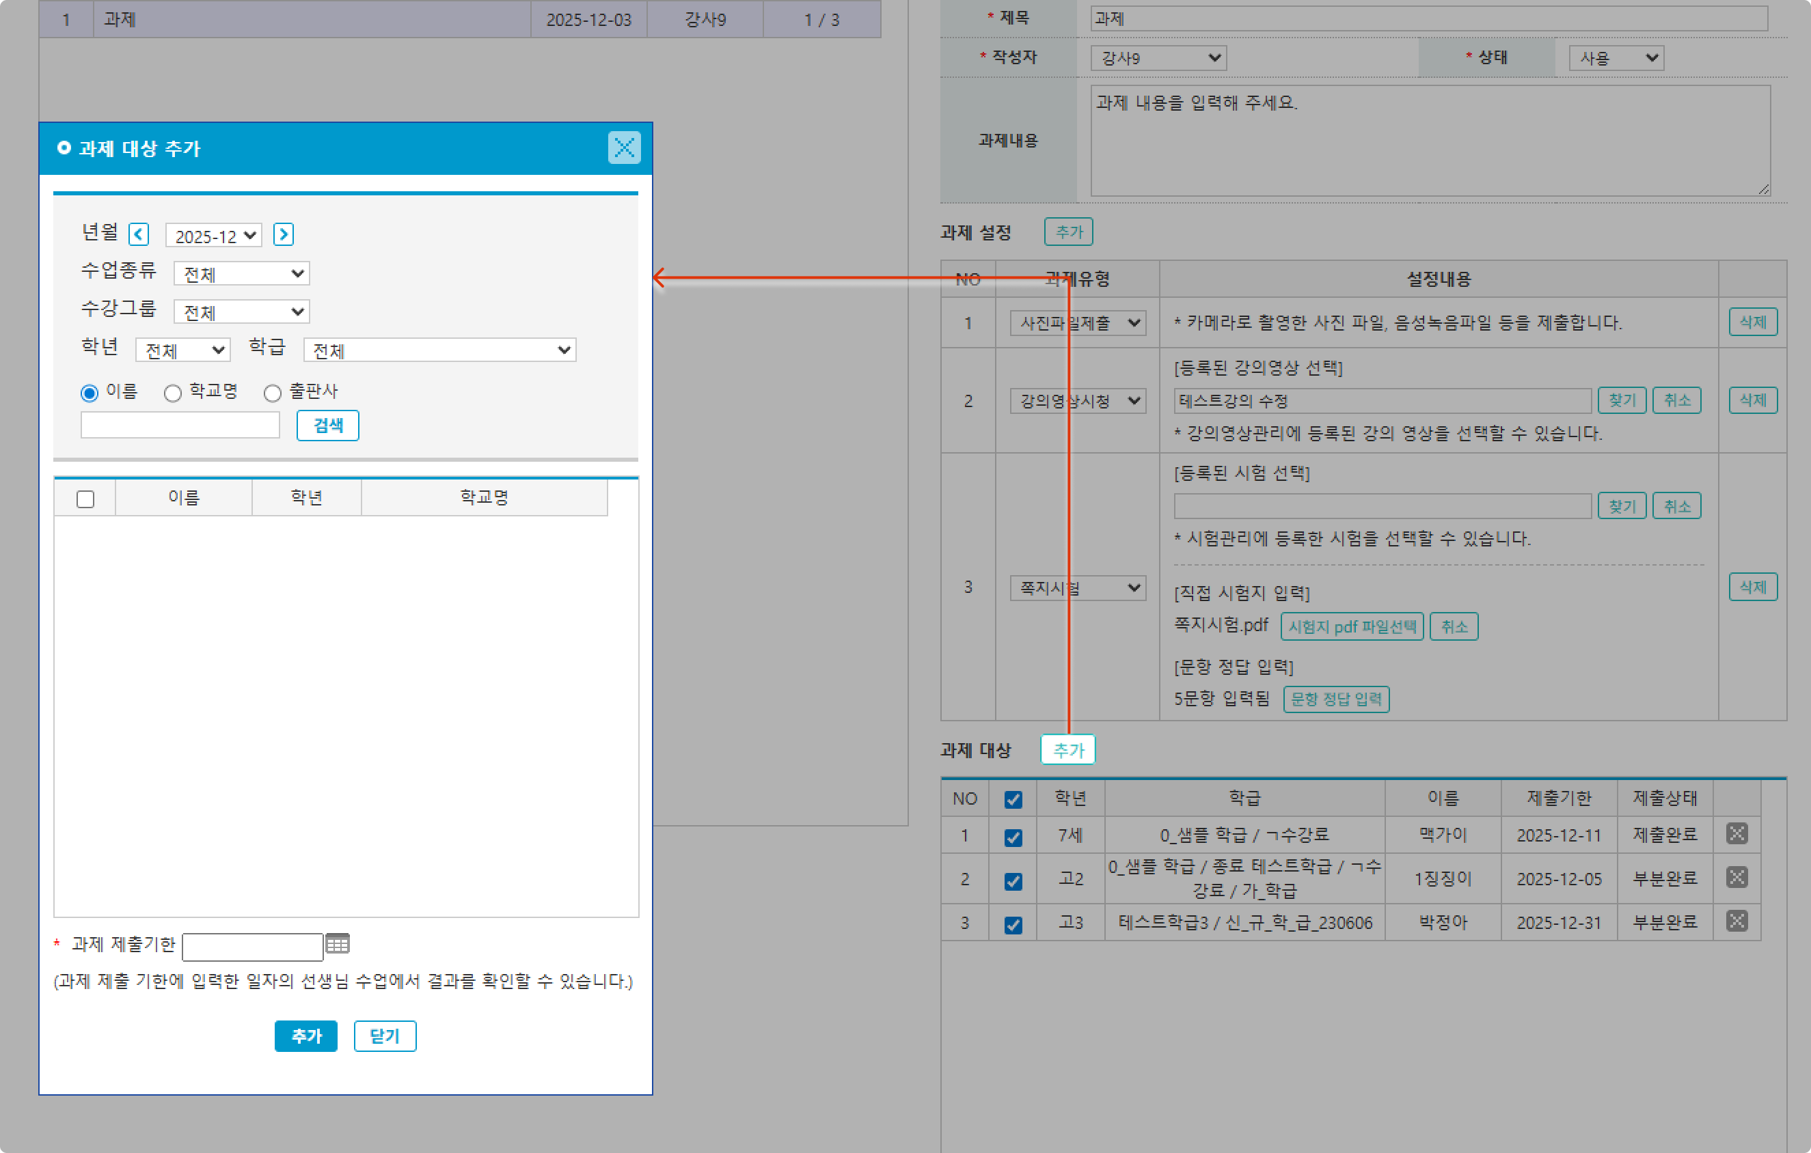Click the 닫기 button
The image size is (1811, 1153).
[384, 1036]
